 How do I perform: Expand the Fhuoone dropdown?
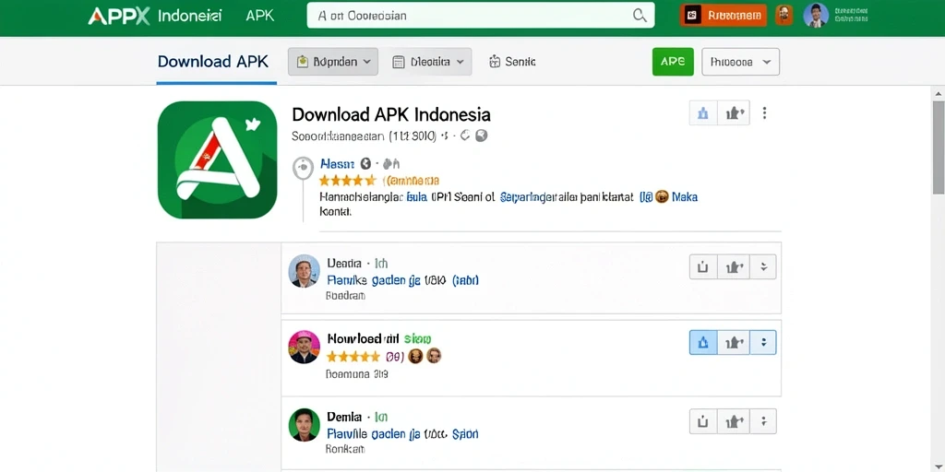click(741, 62)
